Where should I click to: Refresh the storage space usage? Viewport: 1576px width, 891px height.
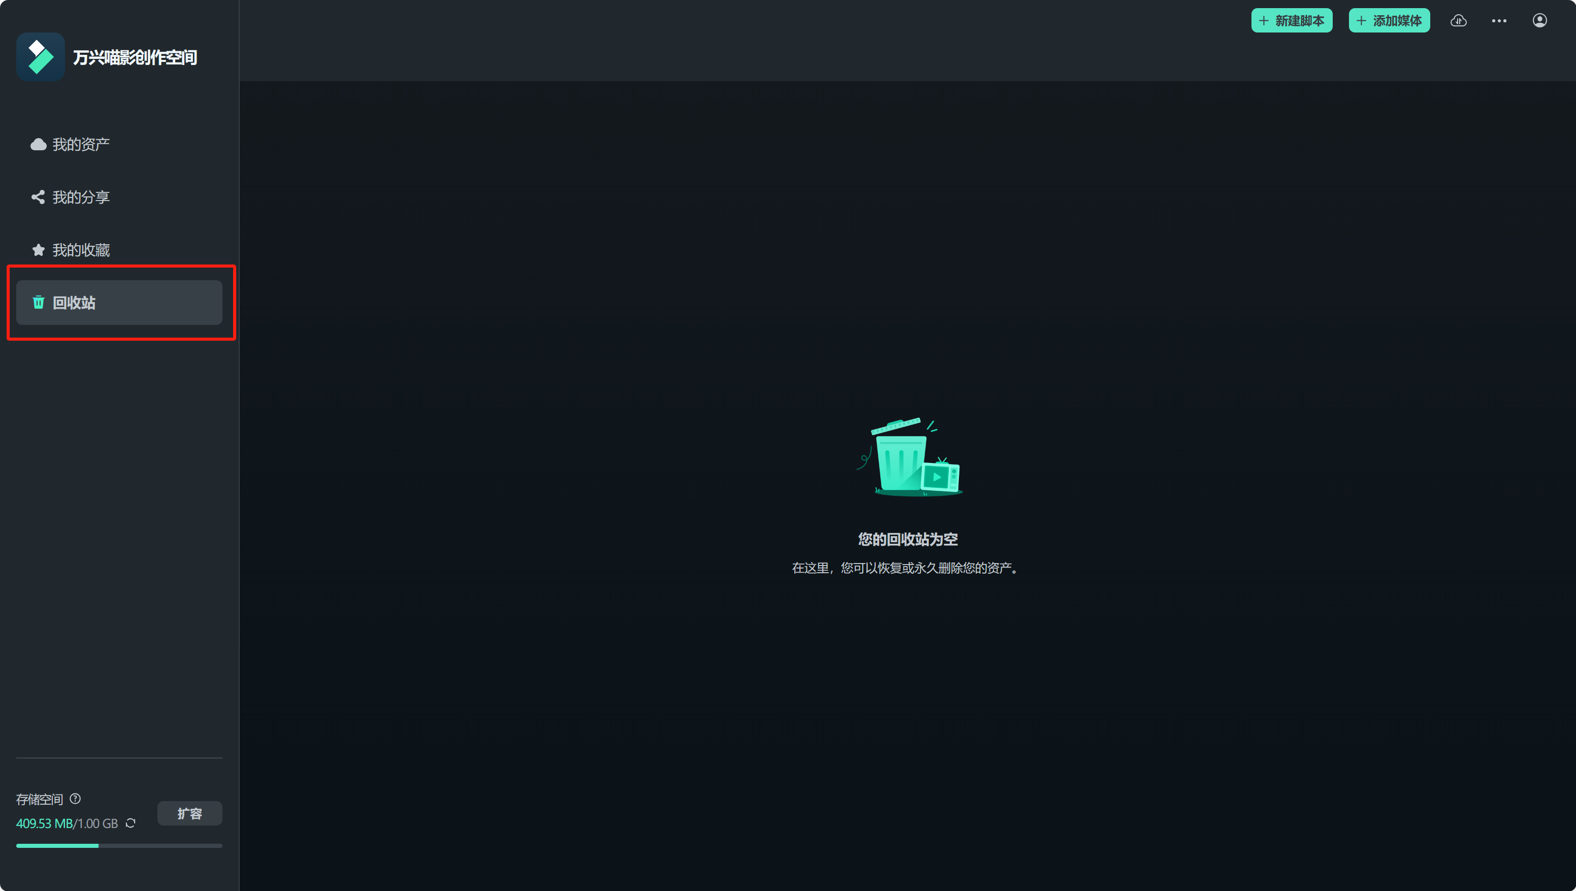(131, 823)
